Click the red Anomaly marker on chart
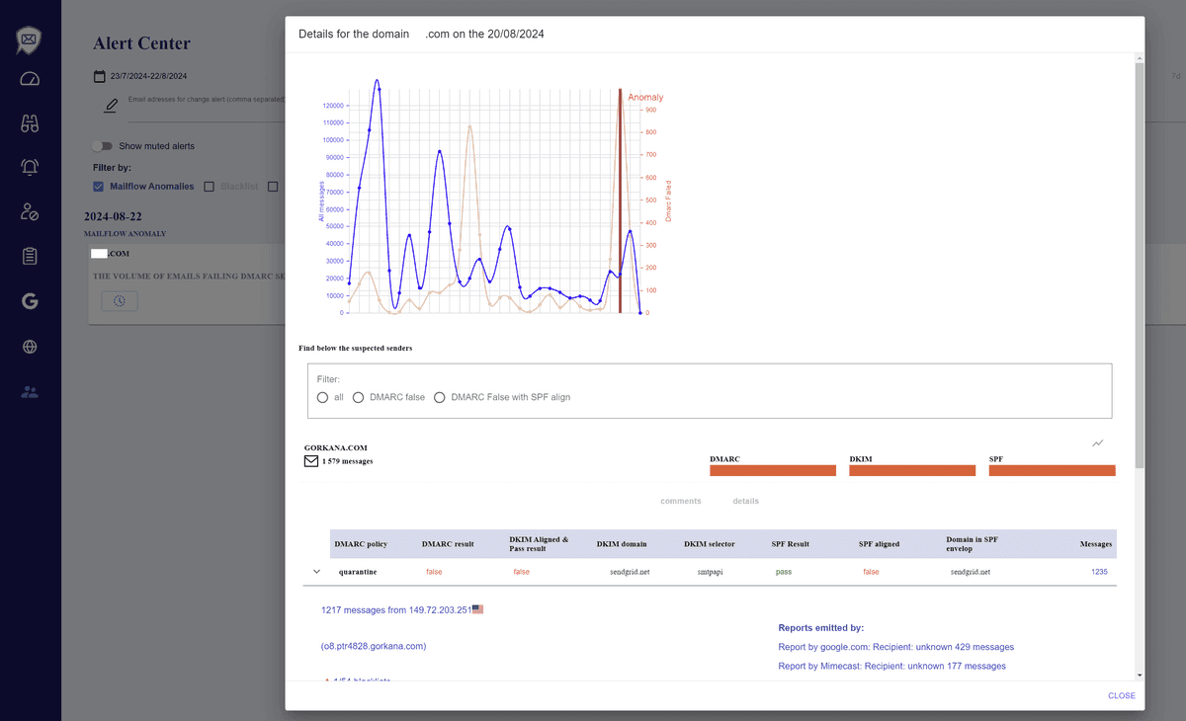The image size is (1186, 721). pos(621,202)
